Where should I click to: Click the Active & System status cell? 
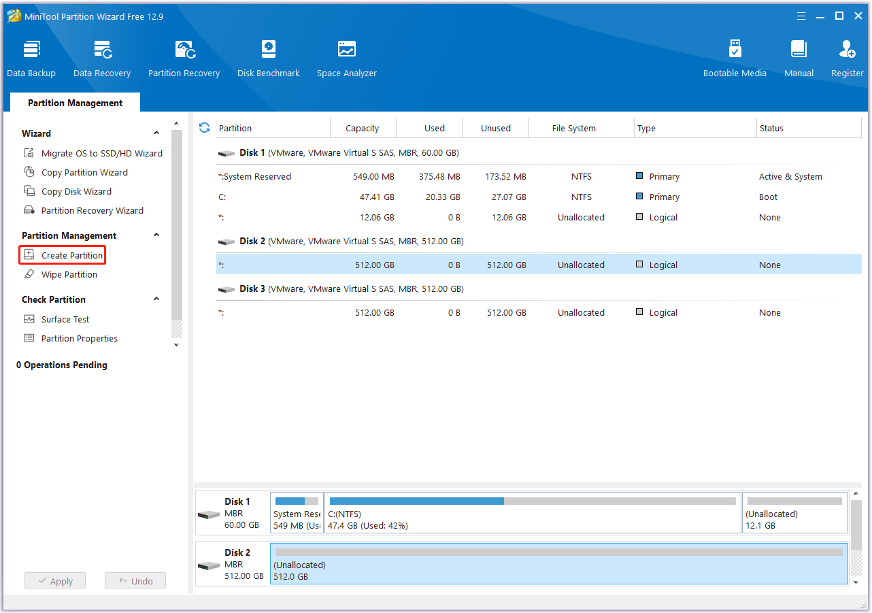(x=790, y=176)
